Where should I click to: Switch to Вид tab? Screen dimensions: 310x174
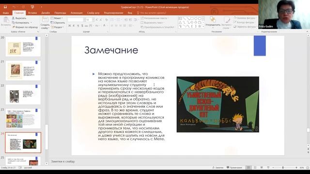[130, 13]
